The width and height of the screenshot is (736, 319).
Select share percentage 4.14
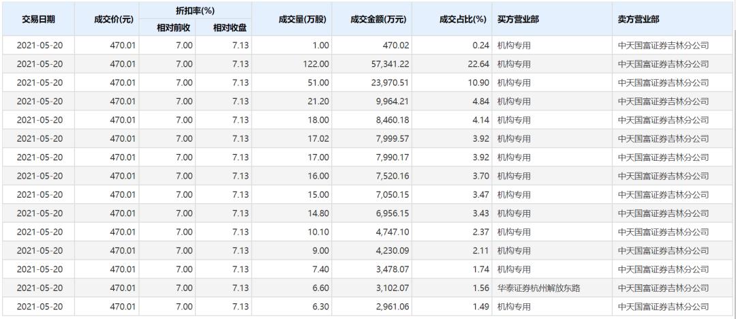pyautogui.click(x=480, y=120)
